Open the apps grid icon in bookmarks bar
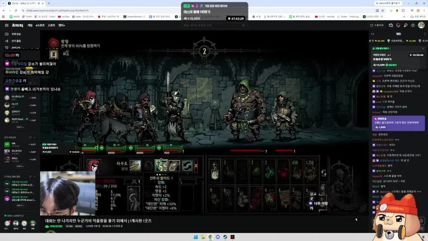Screen dimensions: 428x241 [3, 17]
